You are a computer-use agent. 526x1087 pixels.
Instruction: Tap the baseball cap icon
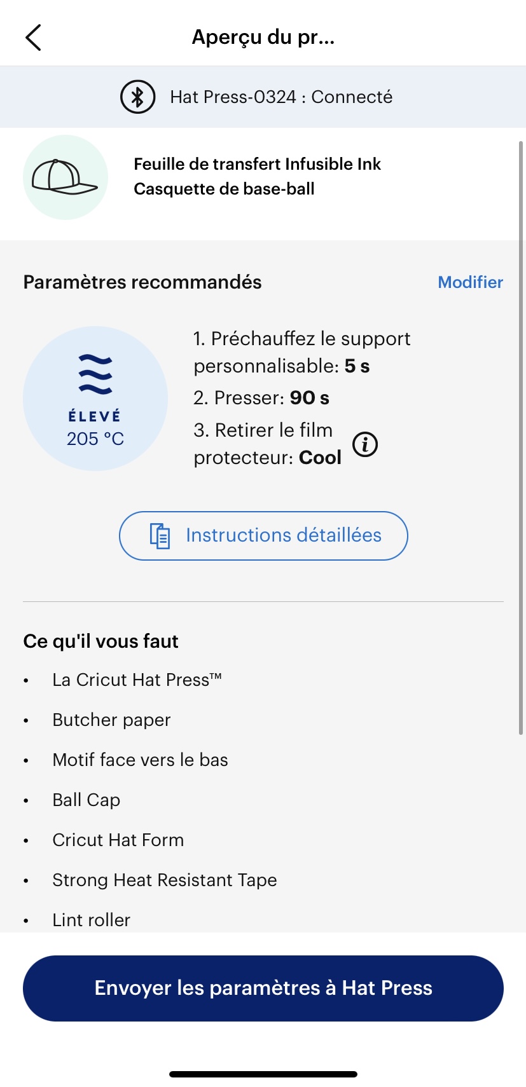65,177
